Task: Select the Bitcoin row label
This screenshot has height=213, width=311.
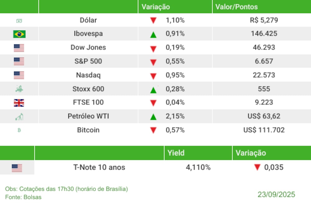Action: [88, 130]
